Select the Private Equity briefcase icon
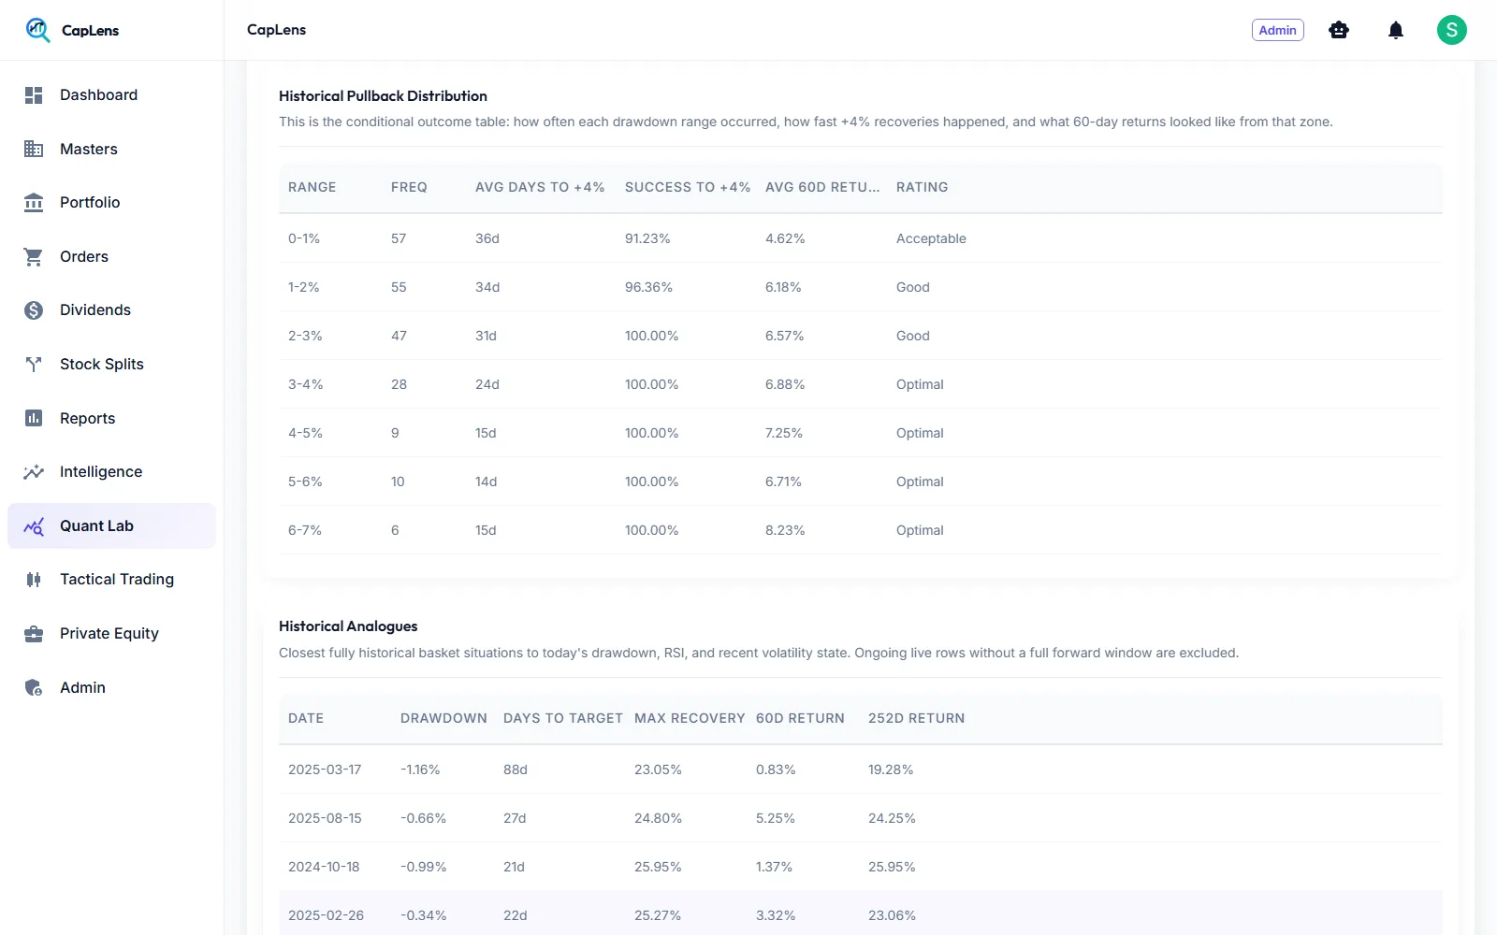The width and height of the screenshot is (1497, 935). (x=34, y=634)
